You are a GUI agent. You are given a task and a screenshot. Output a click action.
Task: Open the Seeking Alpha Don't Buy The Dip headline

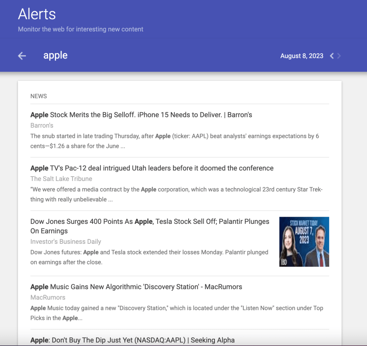132,340
